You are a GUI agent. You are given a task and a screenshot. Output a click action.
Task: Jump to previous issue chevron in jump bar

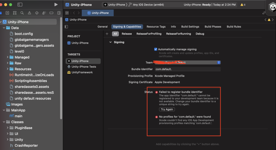pos(265,20)
